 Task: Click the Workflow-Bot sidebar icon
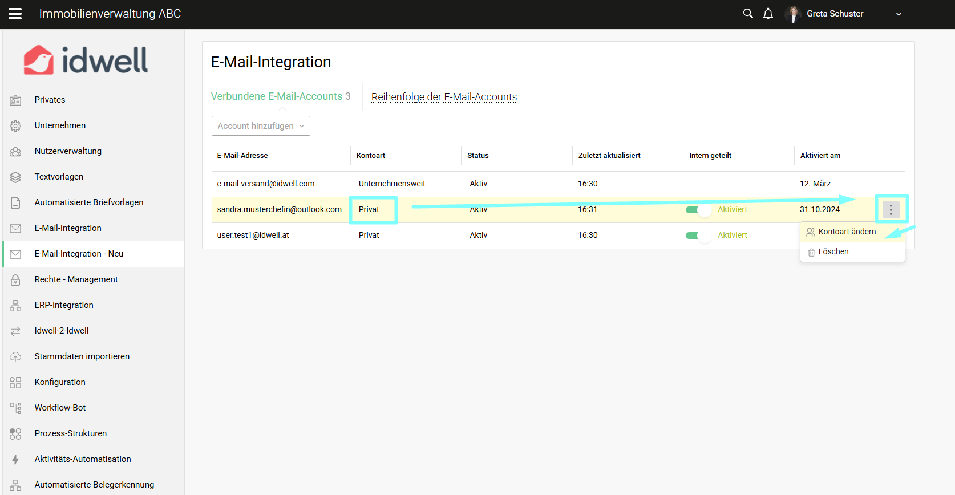15,408
